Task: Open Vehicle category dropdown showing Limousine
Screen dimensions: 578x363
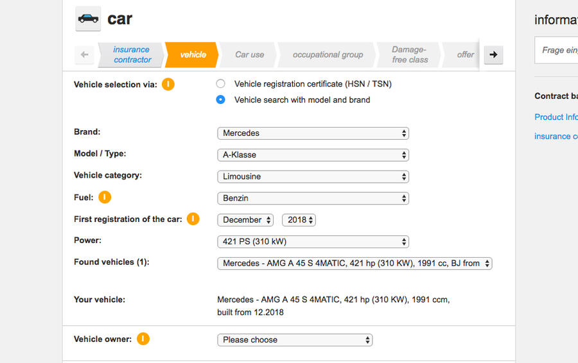Action: tap(313, 177)
